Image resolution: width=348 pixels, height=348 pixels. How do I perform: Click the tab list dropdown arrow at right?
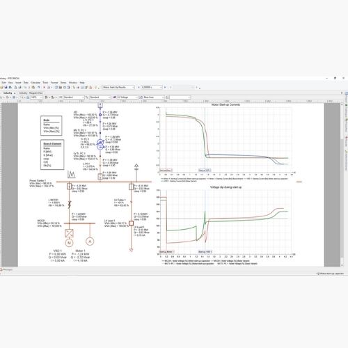tap(342, 93)
